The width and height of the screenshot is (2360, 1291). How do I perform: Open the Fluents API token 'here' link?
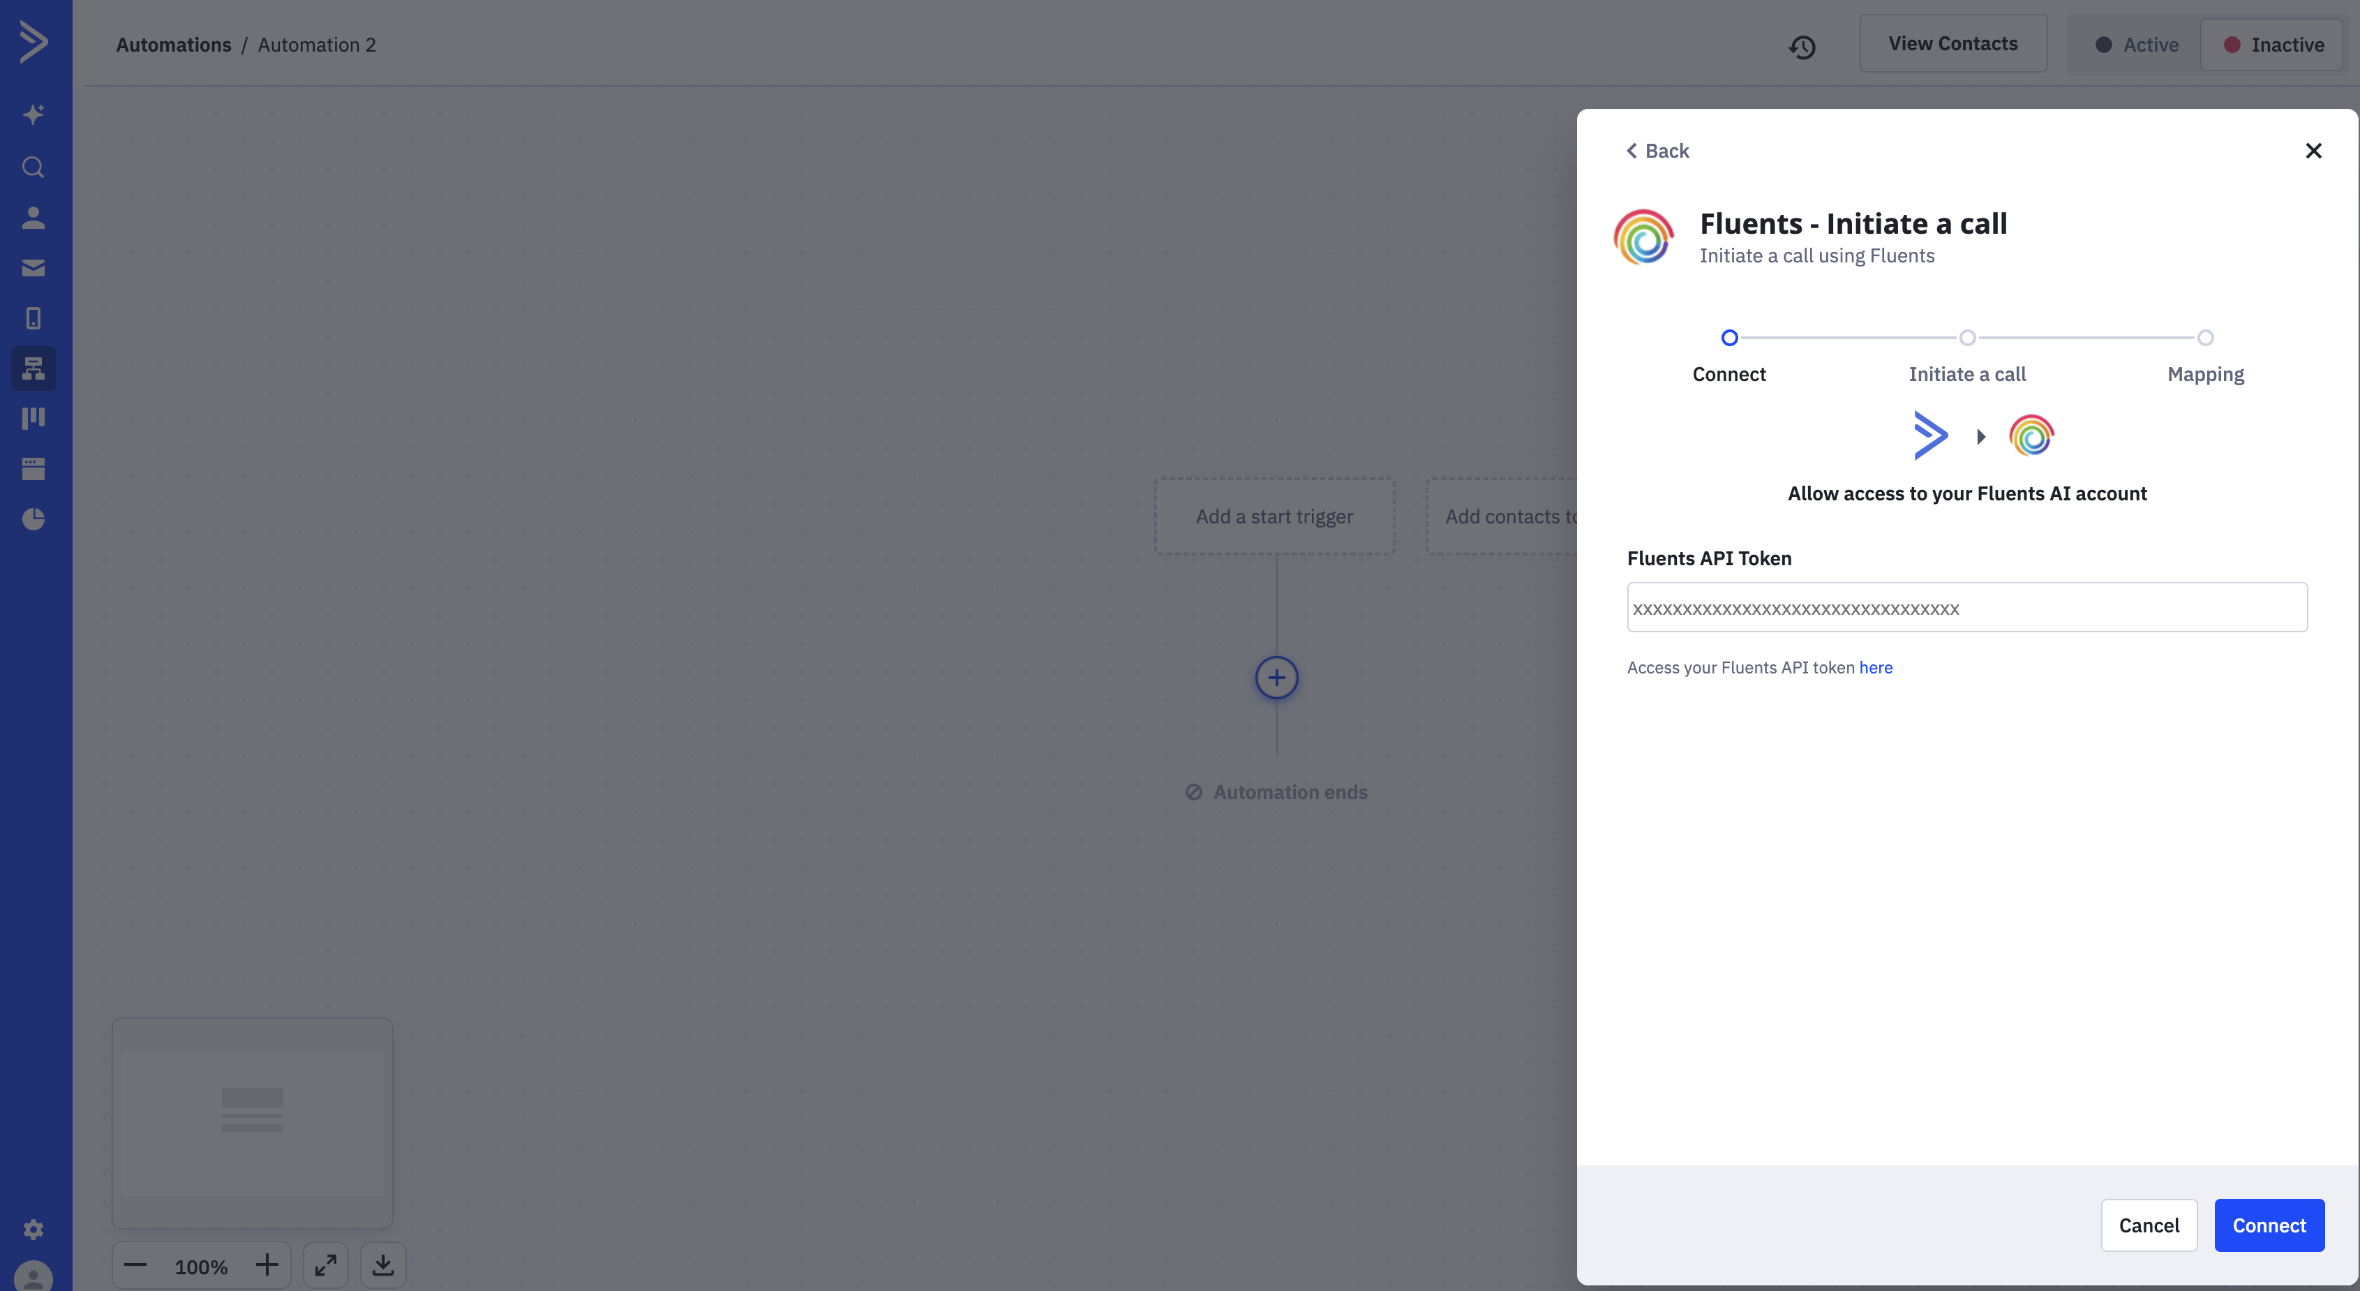click(1875, 668)
